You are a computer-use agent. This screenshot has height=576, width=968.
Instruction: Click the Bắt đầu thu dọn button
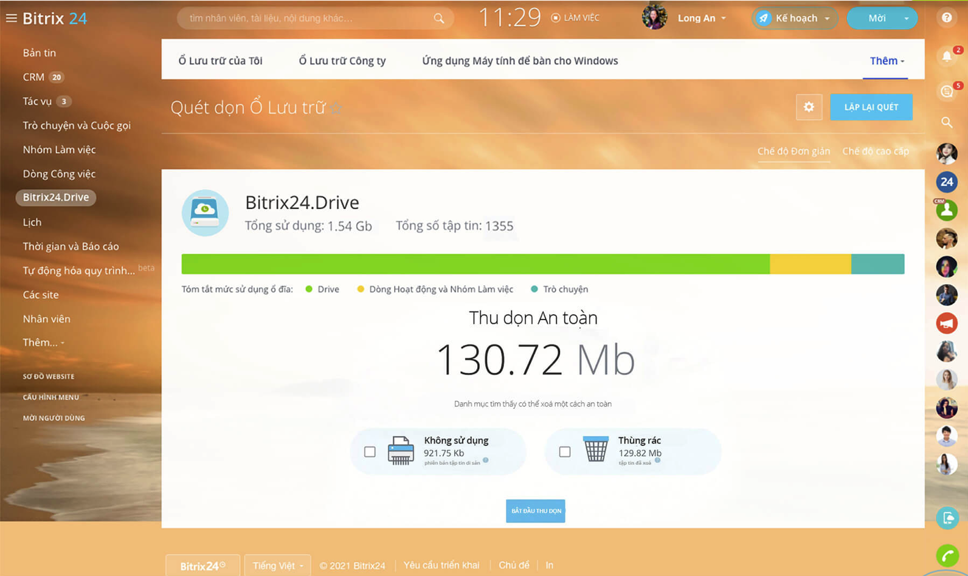point(536,511)
